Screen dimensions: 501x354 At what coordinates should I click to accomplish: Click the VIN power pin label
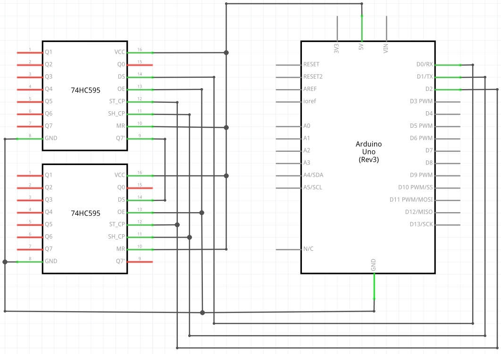point(385,48)
